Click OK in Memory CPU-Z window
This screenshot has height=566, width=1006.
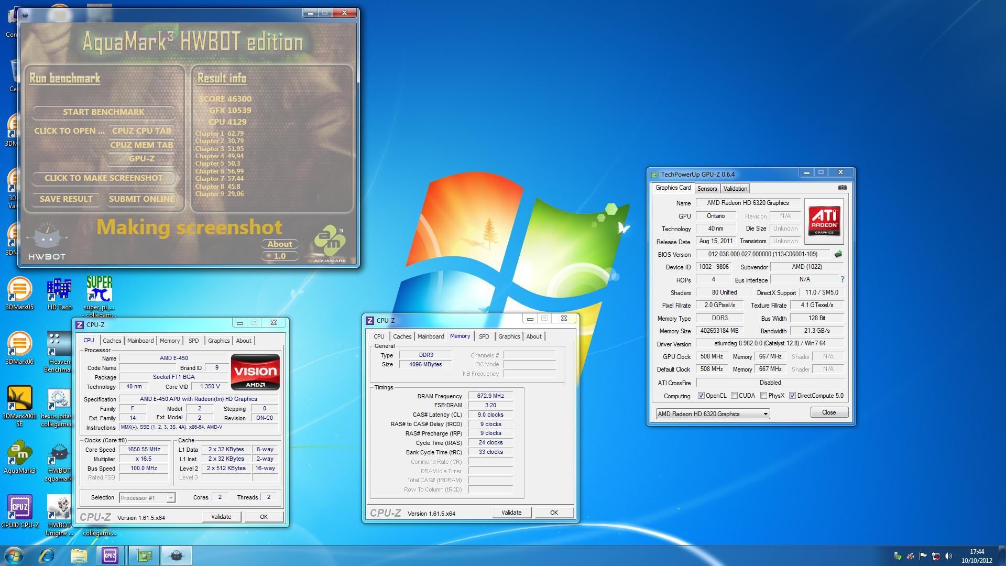pyautogui.click(x=554, y=513)
